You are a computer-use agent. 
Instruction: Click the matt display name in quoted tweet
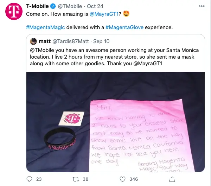coord(45,41)
